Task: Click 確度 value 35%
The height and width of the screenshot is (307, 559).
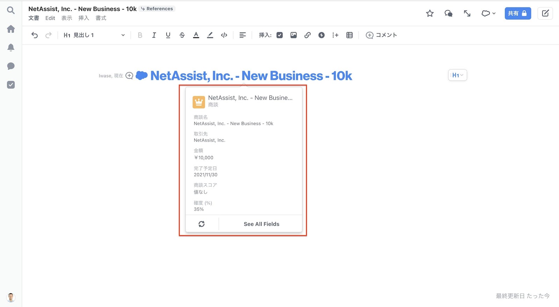Action: coord(199,209)
